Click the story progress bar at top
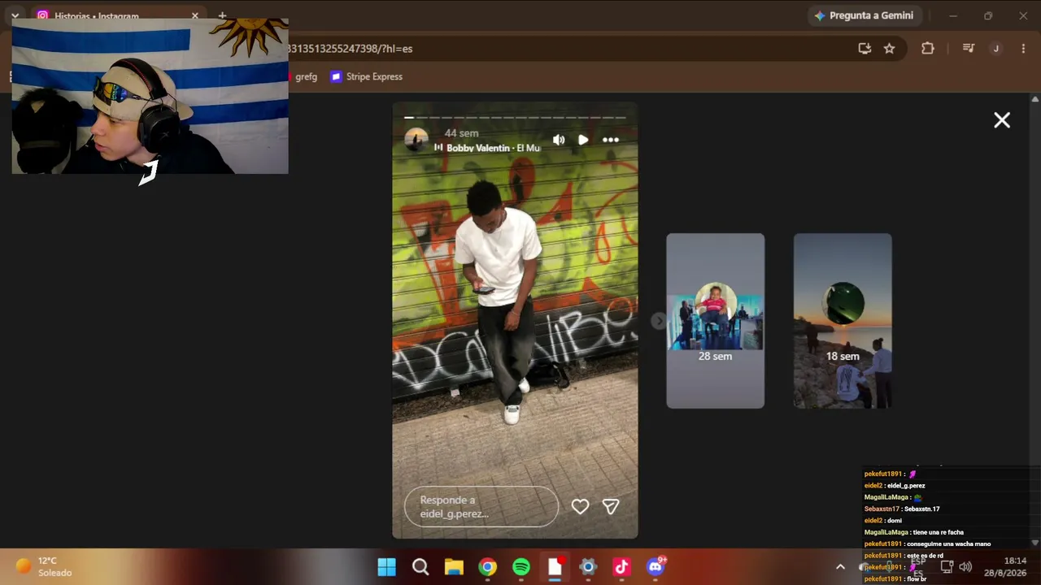The height and width of the screenshot is (585, 1041). coord(516,118)
